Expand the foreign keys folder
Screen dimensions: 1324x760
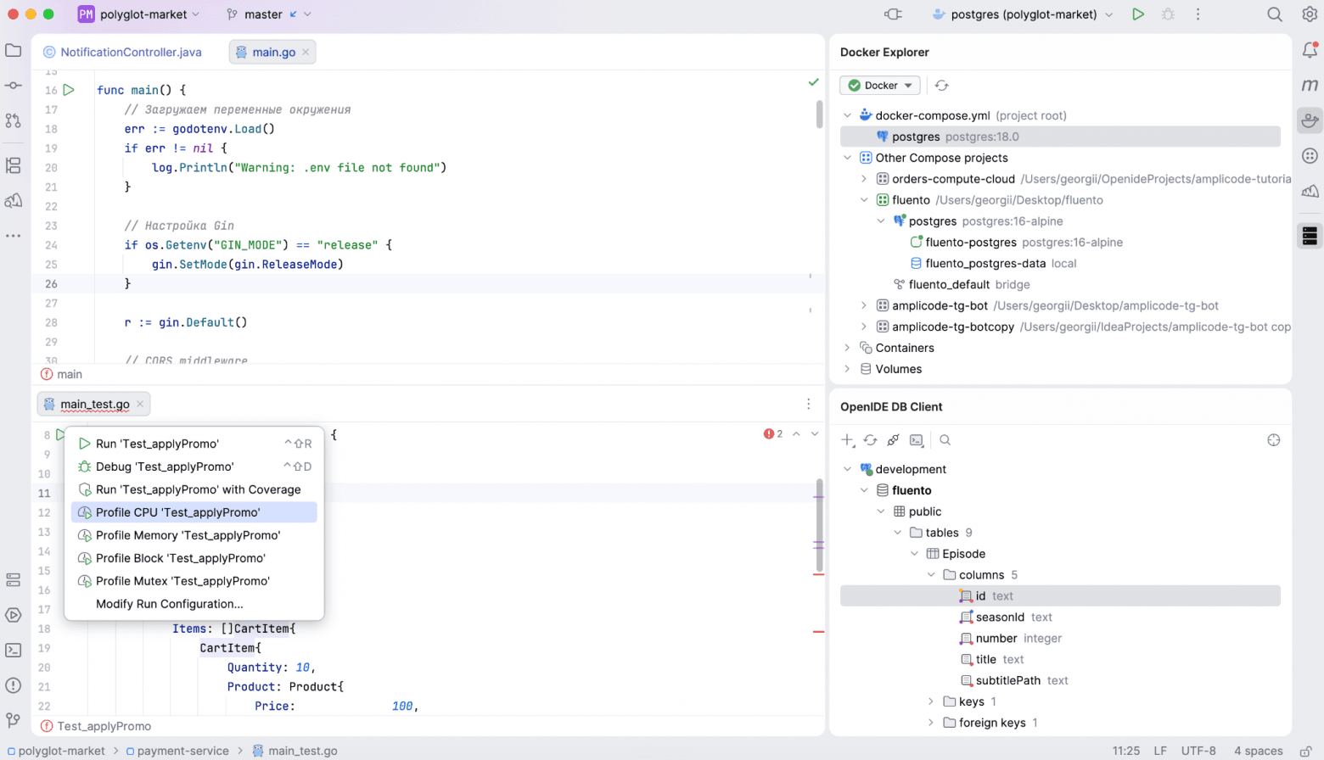click(931, 723)
